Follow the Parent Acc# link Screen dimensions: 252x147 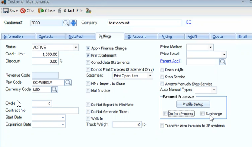click(170, 61)
